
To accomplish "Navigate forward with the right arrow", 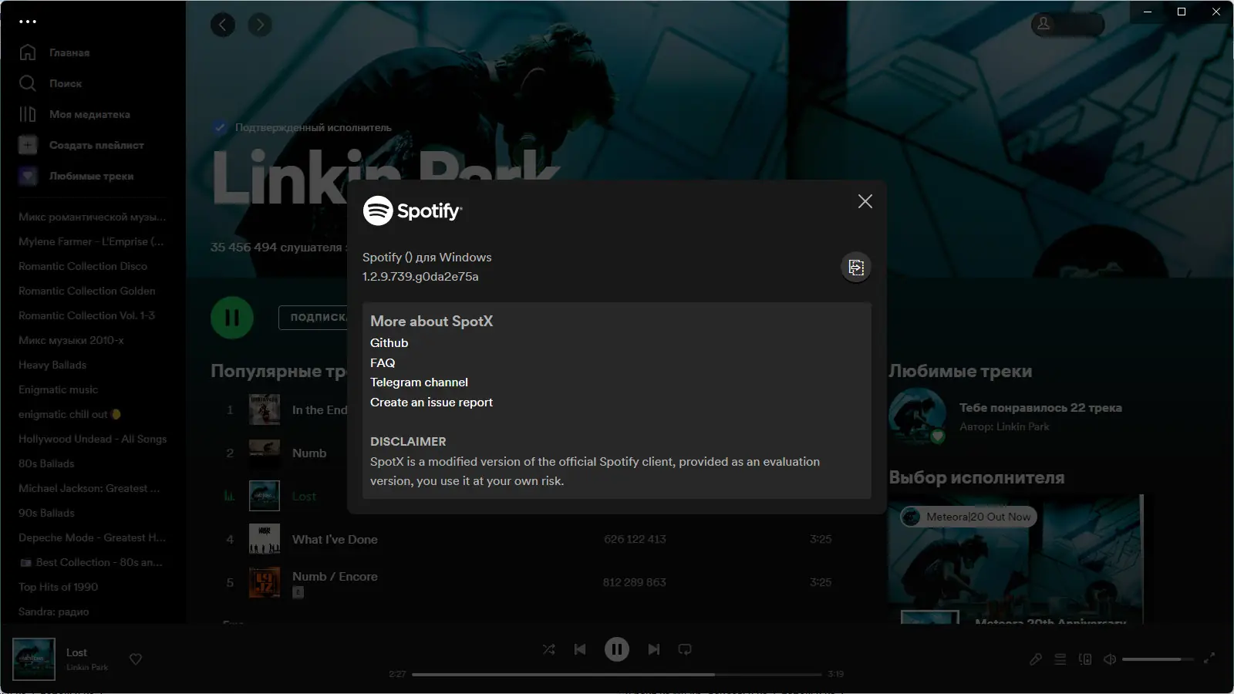I will (x=260, y=25).
